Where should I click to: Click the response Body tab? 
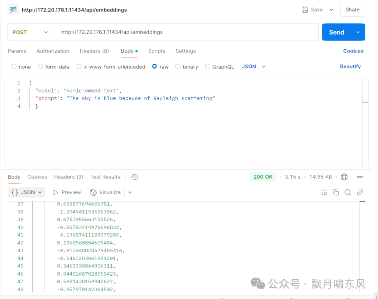(14, 177)
